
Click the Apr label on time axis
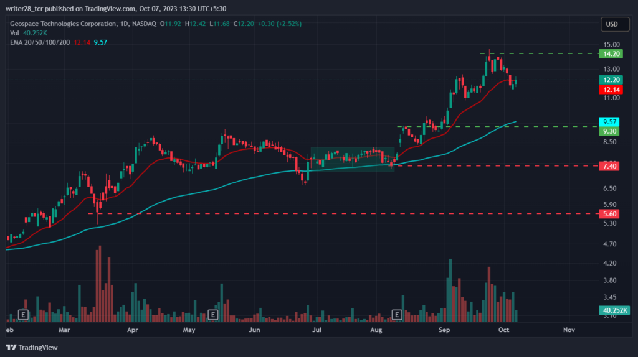tap(133, 330)
